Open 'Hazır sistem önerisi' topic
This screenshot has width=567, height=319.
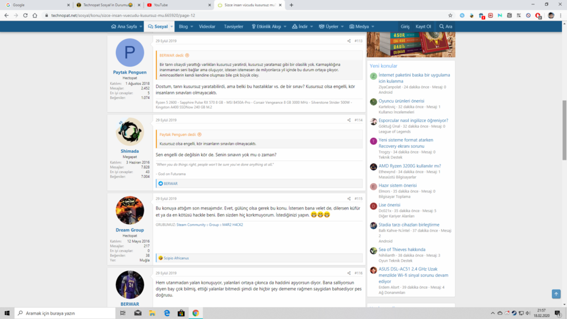(x=398, y=186)
